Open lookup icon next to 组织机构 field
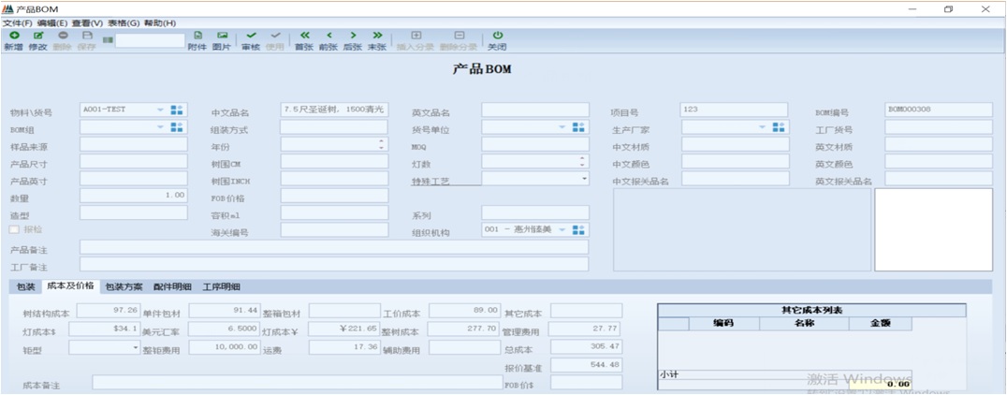Image resolution: width=1007 pixels, height=395 pixels. click(x=578, y=230)
